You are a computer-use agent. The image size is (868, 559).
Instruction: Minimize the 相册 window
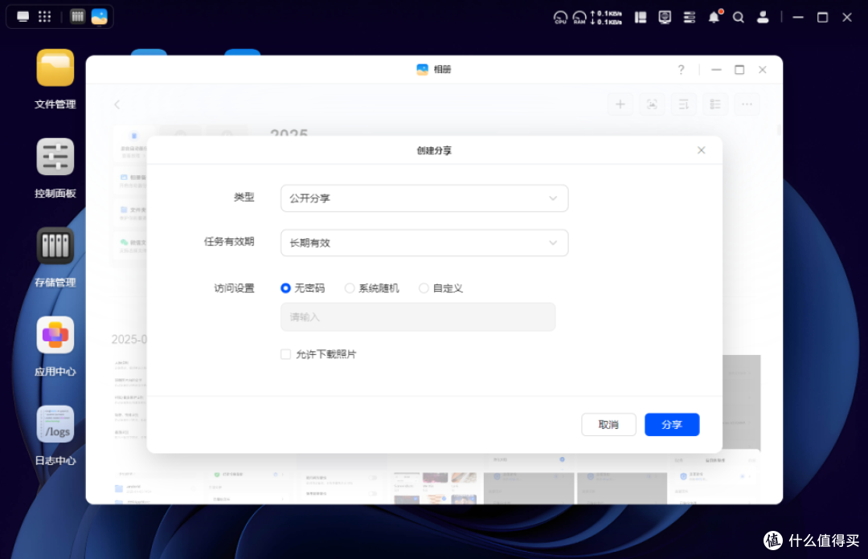(x=716, y=70)
